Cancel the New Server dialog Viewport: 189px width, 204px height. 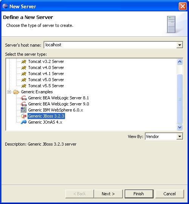(x=170, y=194)
